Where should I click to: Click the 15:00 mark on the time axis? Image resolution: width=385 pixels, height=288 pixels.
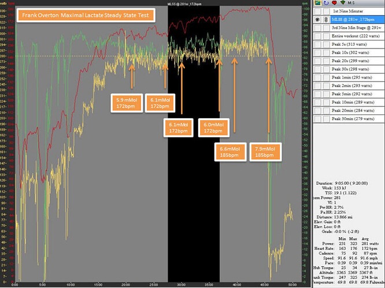(98, 285)
